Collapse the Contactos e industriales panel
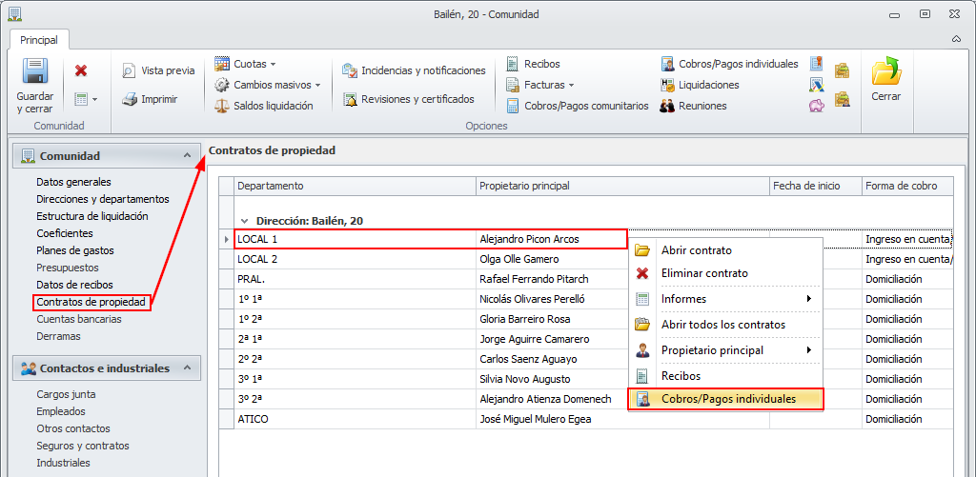Screen dimensions: 976x477 pos(187,368)
